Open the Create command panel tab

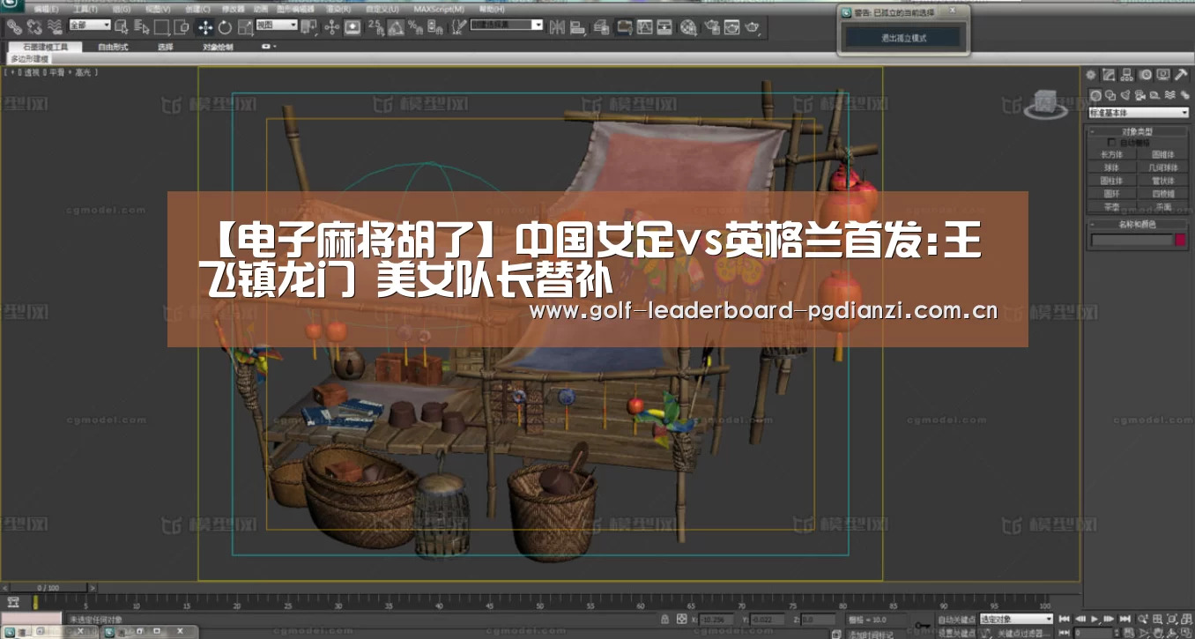1092,75
